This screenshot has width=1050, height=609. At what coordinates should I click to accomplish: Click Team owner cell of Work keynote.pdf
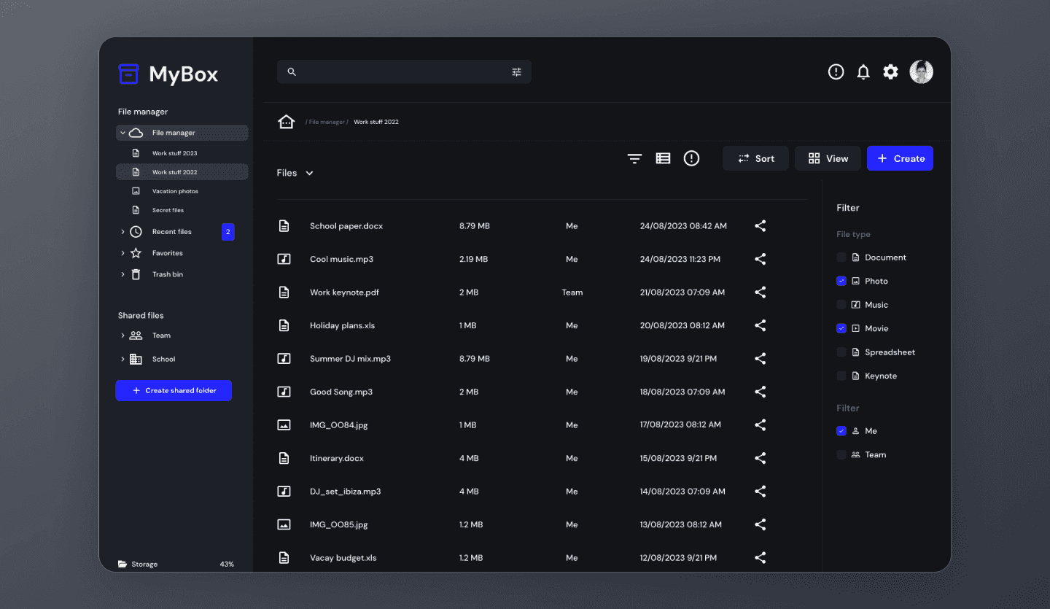click(x=572, y=292)
